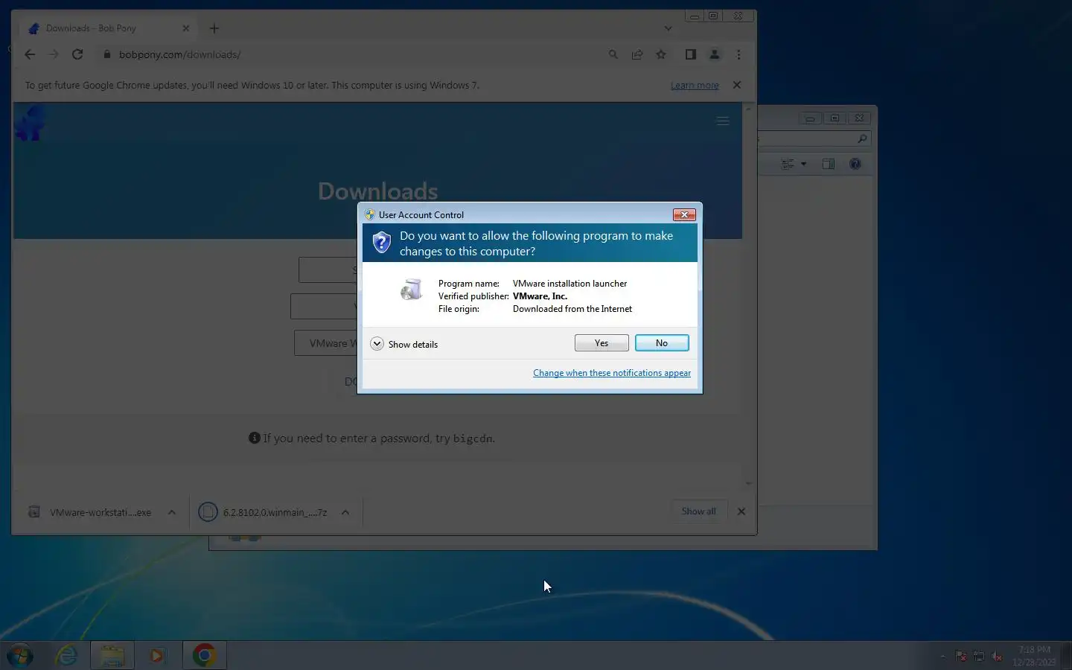
Task: Open hamburger menu on Bob Pony site
Action: [x=722, y=121]
